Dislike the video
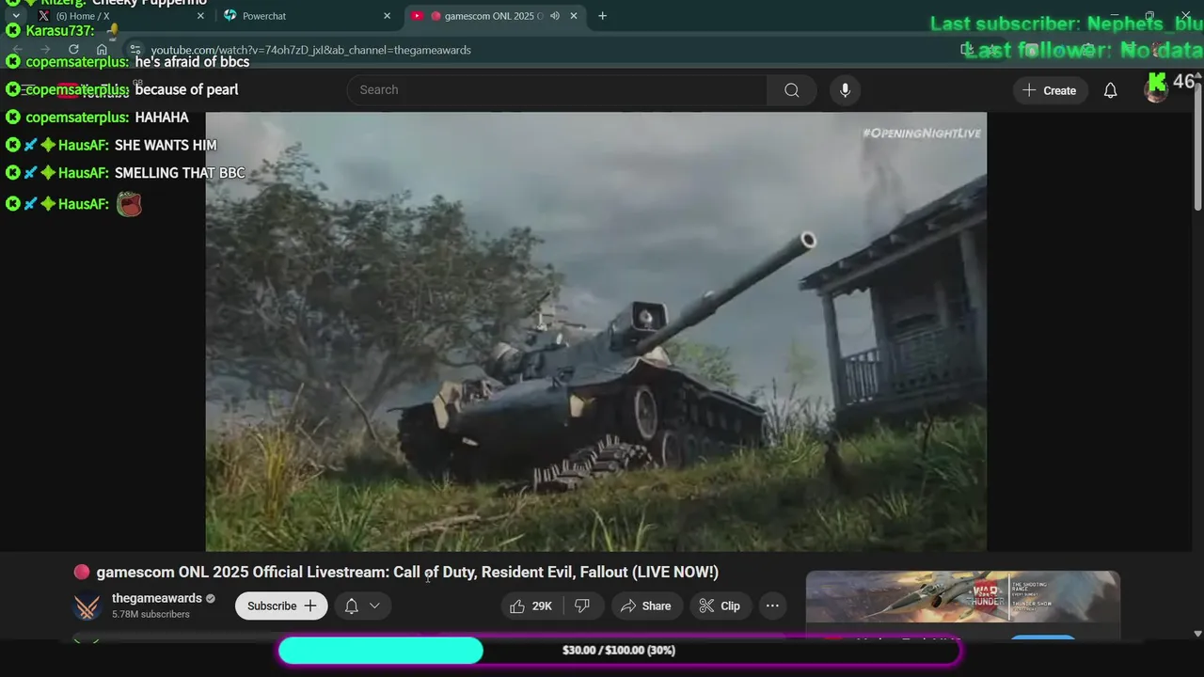 pos(582,606)
